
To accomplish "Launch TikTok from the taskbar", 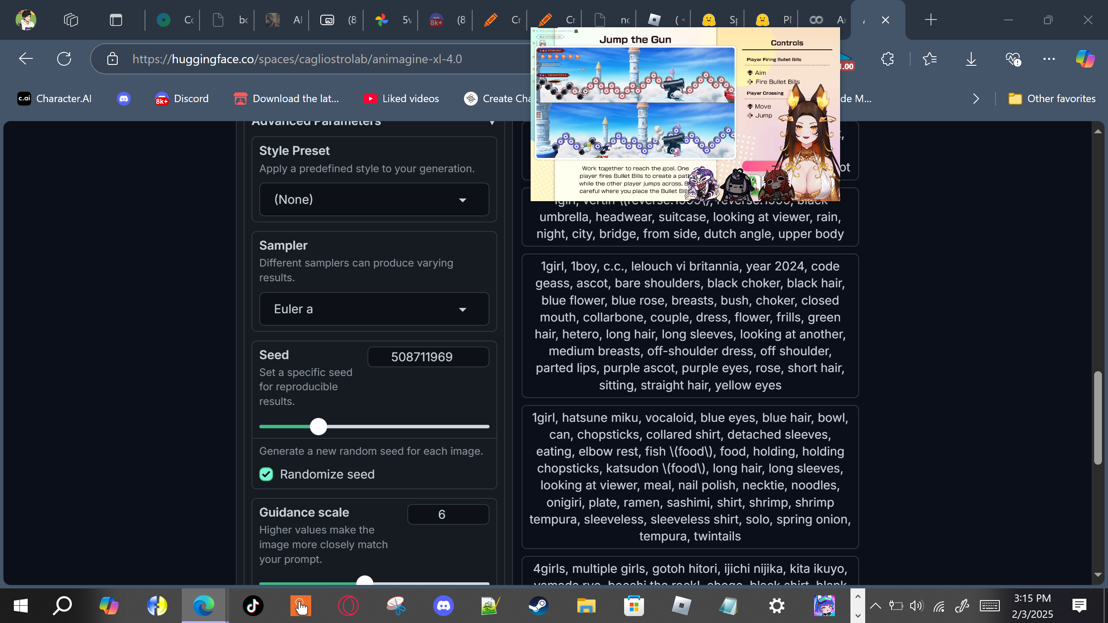I will [253, 606].
